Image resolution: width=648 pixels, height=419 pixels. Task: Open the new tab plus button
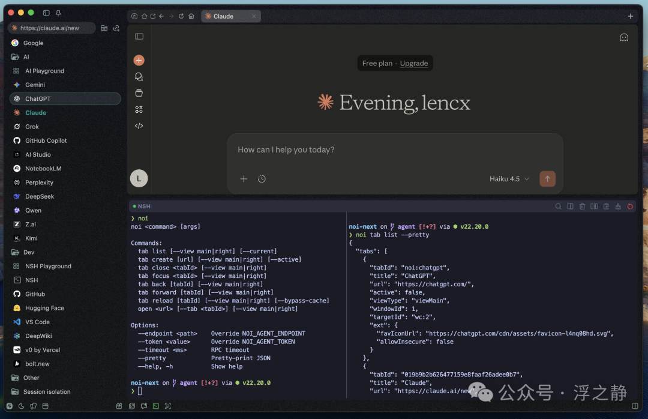[x=630, y=16]
